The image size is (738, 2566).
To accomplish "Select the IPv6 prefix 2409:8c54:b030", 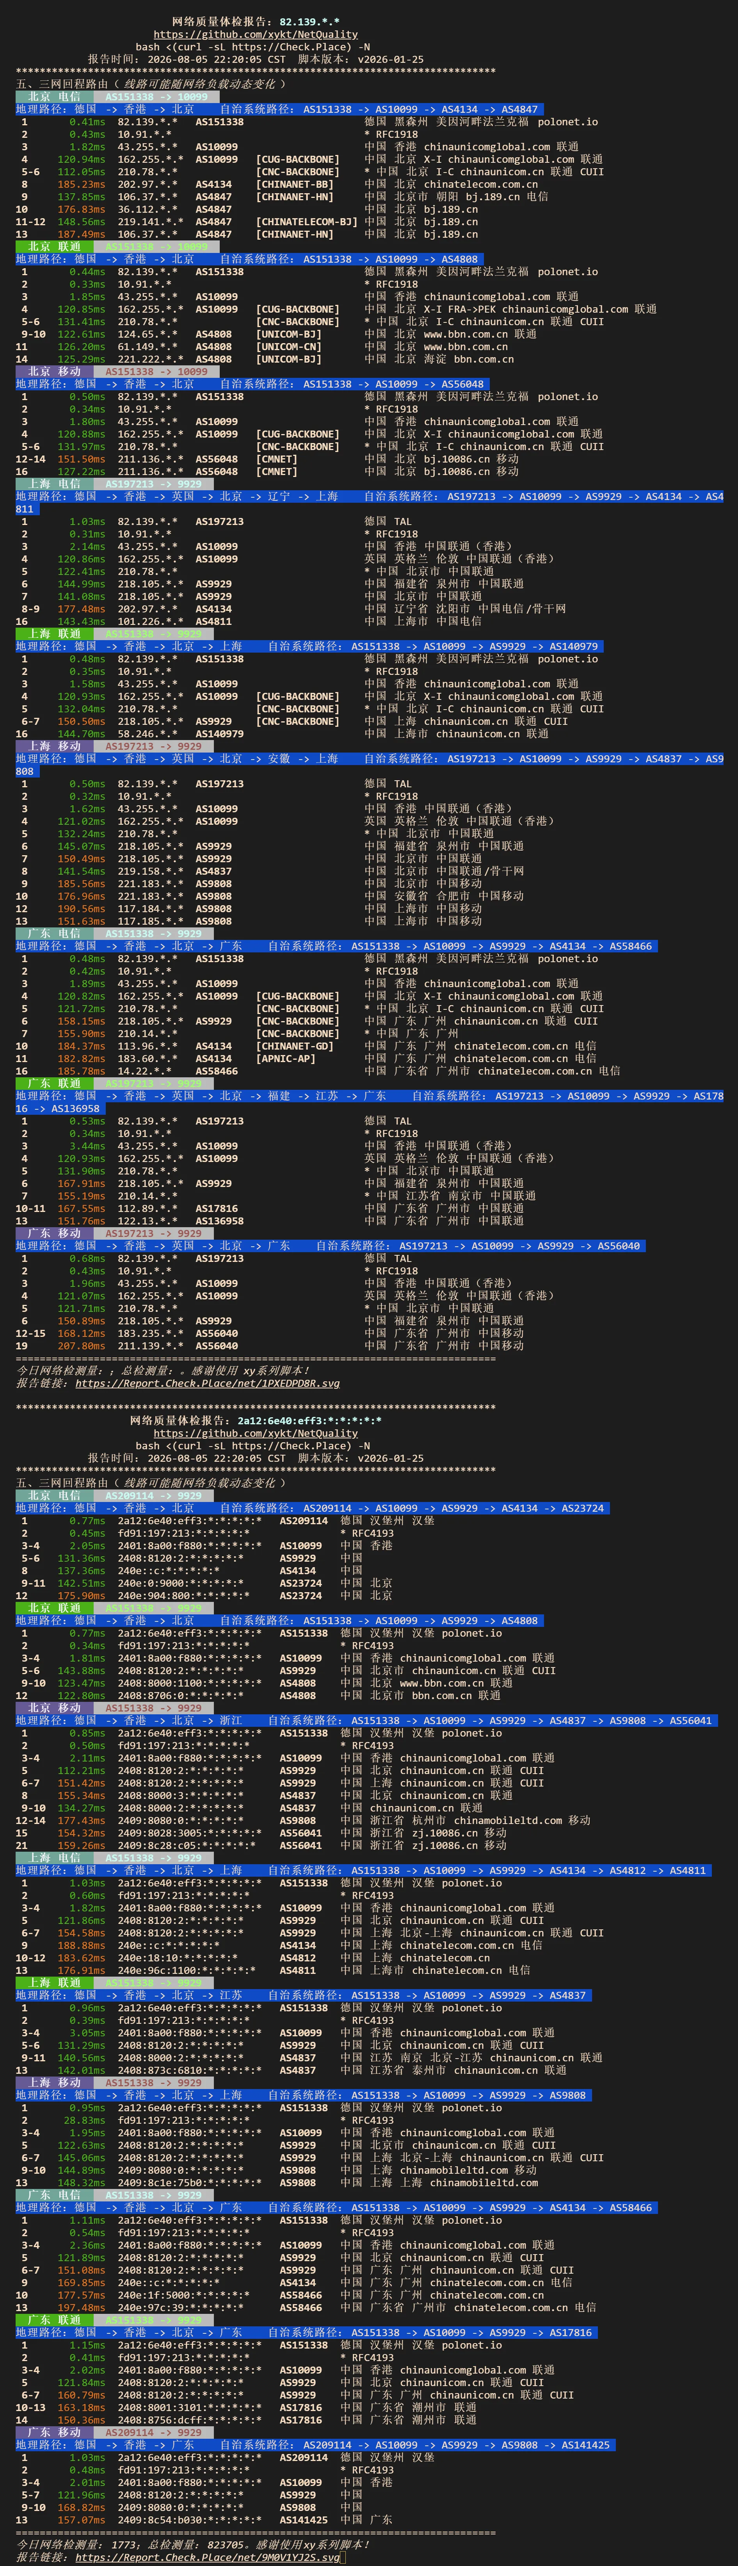I will coord(159,2520).
